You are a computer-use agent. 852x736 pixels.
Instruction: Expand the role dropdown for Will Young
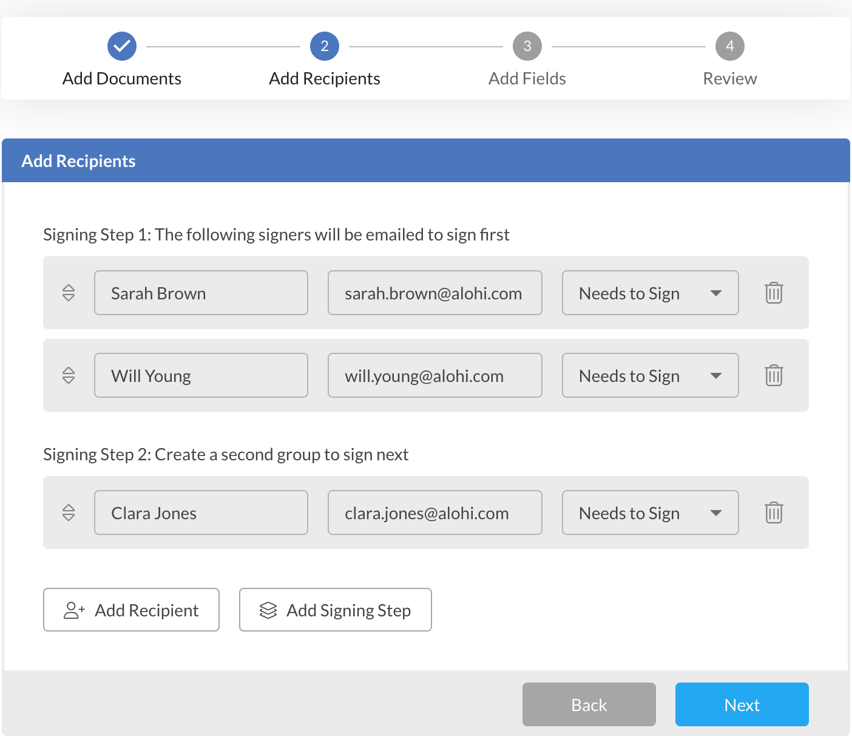[650, 375]
